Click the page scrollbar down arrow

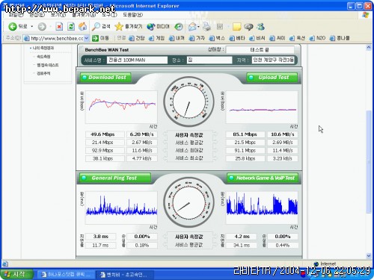[369, 255]
